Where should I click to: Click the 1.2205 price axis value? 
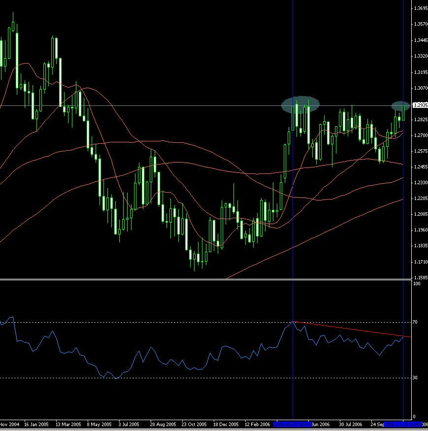(421, 199)
